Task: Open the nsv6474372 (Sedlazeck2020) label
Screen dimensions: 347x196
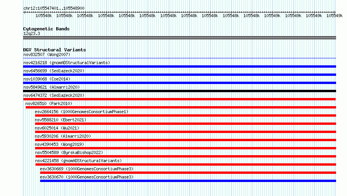Action: tap(54, 95)
